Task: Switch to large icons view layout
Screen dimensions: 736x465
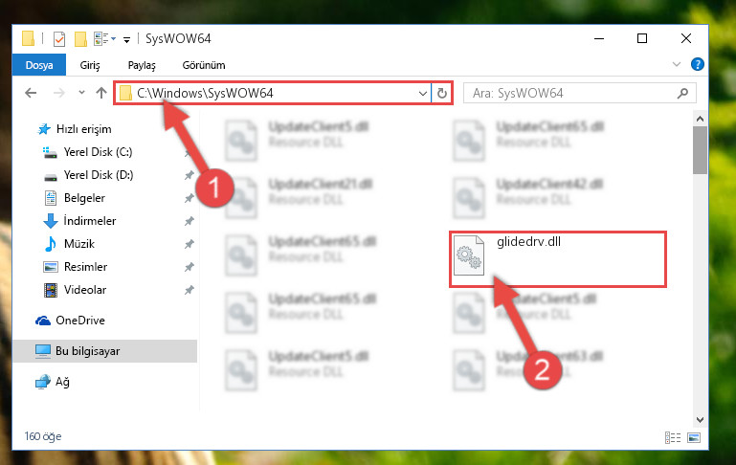Action: (694, 438)
